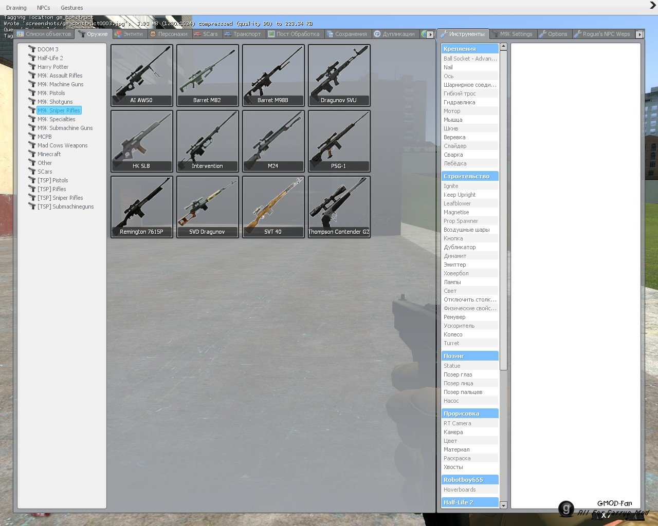Switch to the Транспорт tab
This screenshot has height=526, width=658.
point(243,34)
